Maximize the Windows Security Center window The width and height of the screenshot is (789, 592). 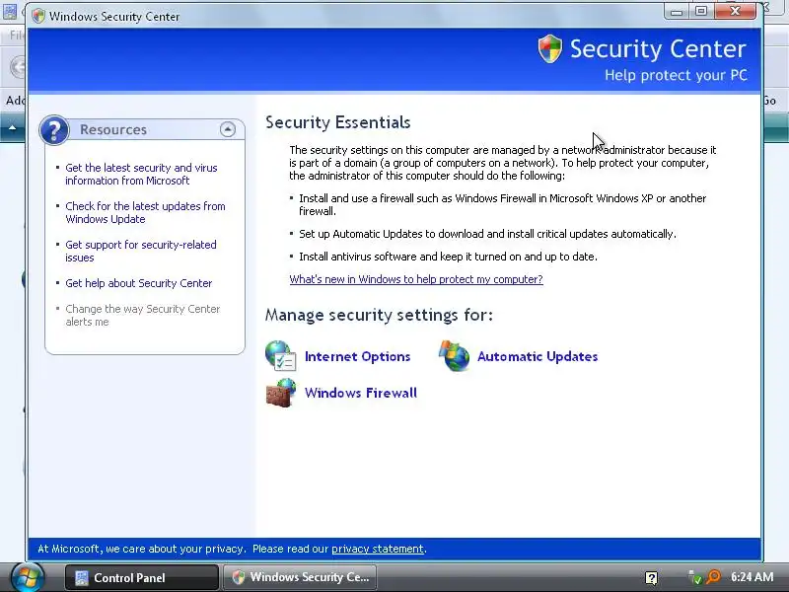click(x=701, y=11)
